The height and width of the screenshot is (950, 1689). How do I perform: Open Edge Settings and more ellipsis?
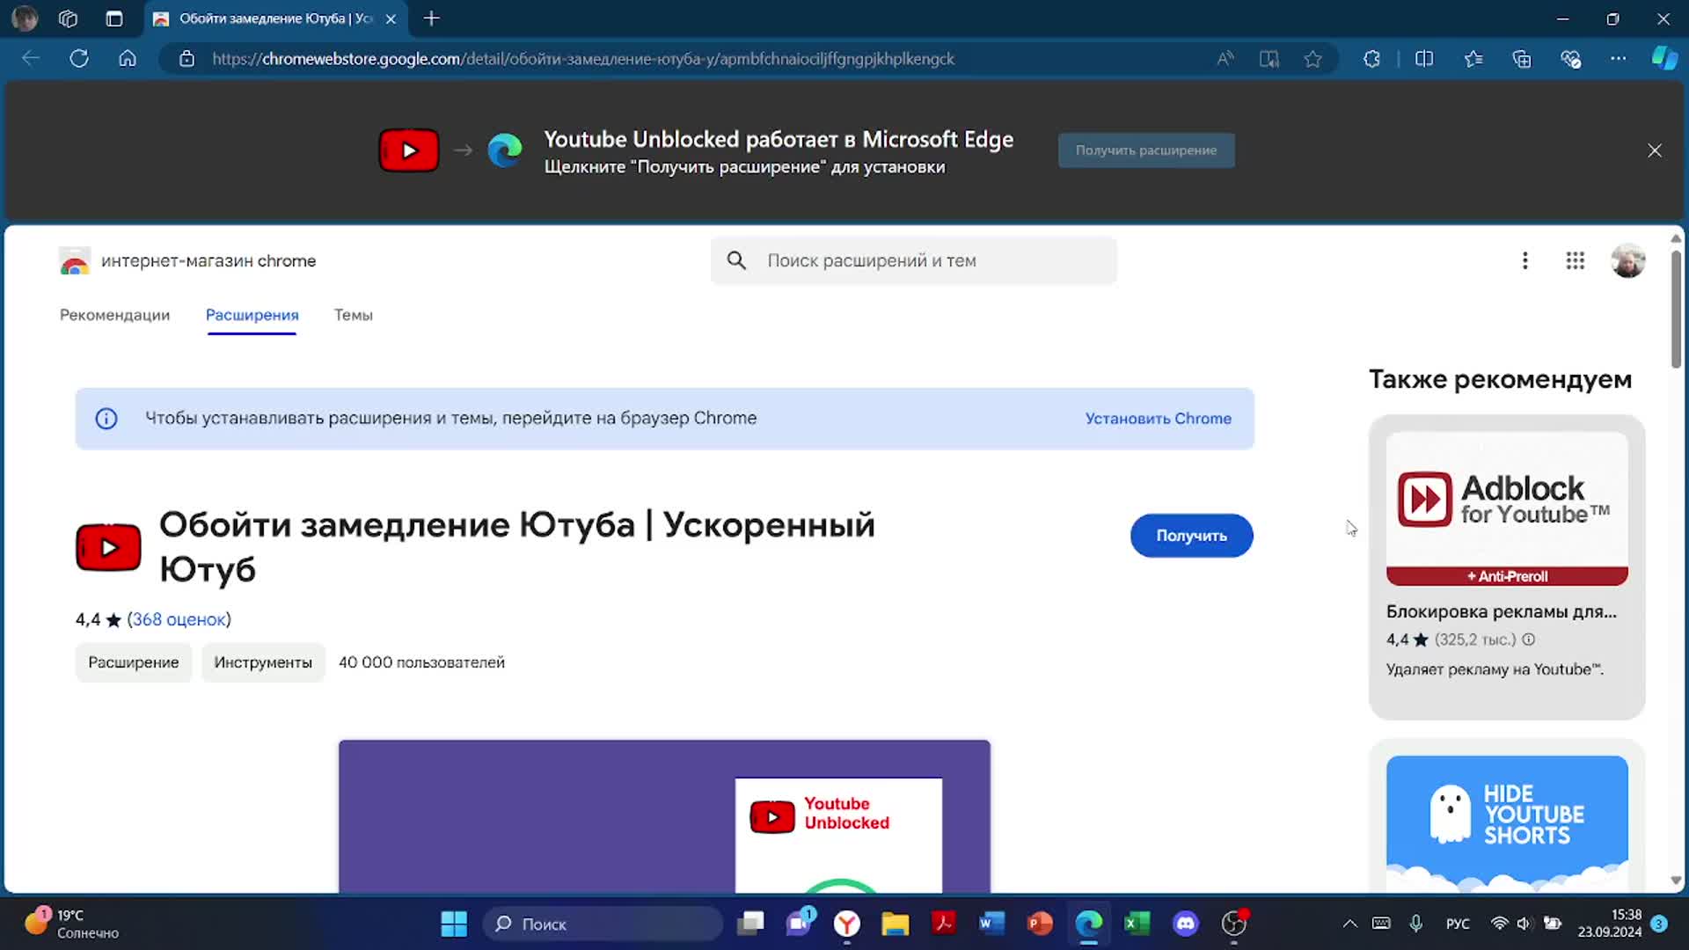(x=1619, y=59)
